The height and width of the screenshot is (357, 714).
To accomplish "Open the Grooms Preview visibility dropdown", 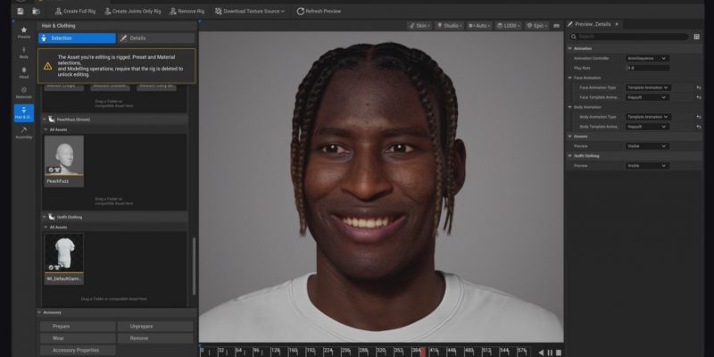I will click(x=647, y=146).
